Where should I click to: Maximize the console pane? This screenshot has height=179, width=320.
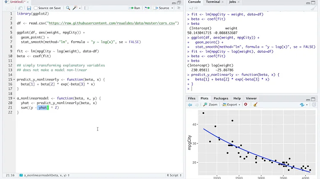tap(313, 3)
